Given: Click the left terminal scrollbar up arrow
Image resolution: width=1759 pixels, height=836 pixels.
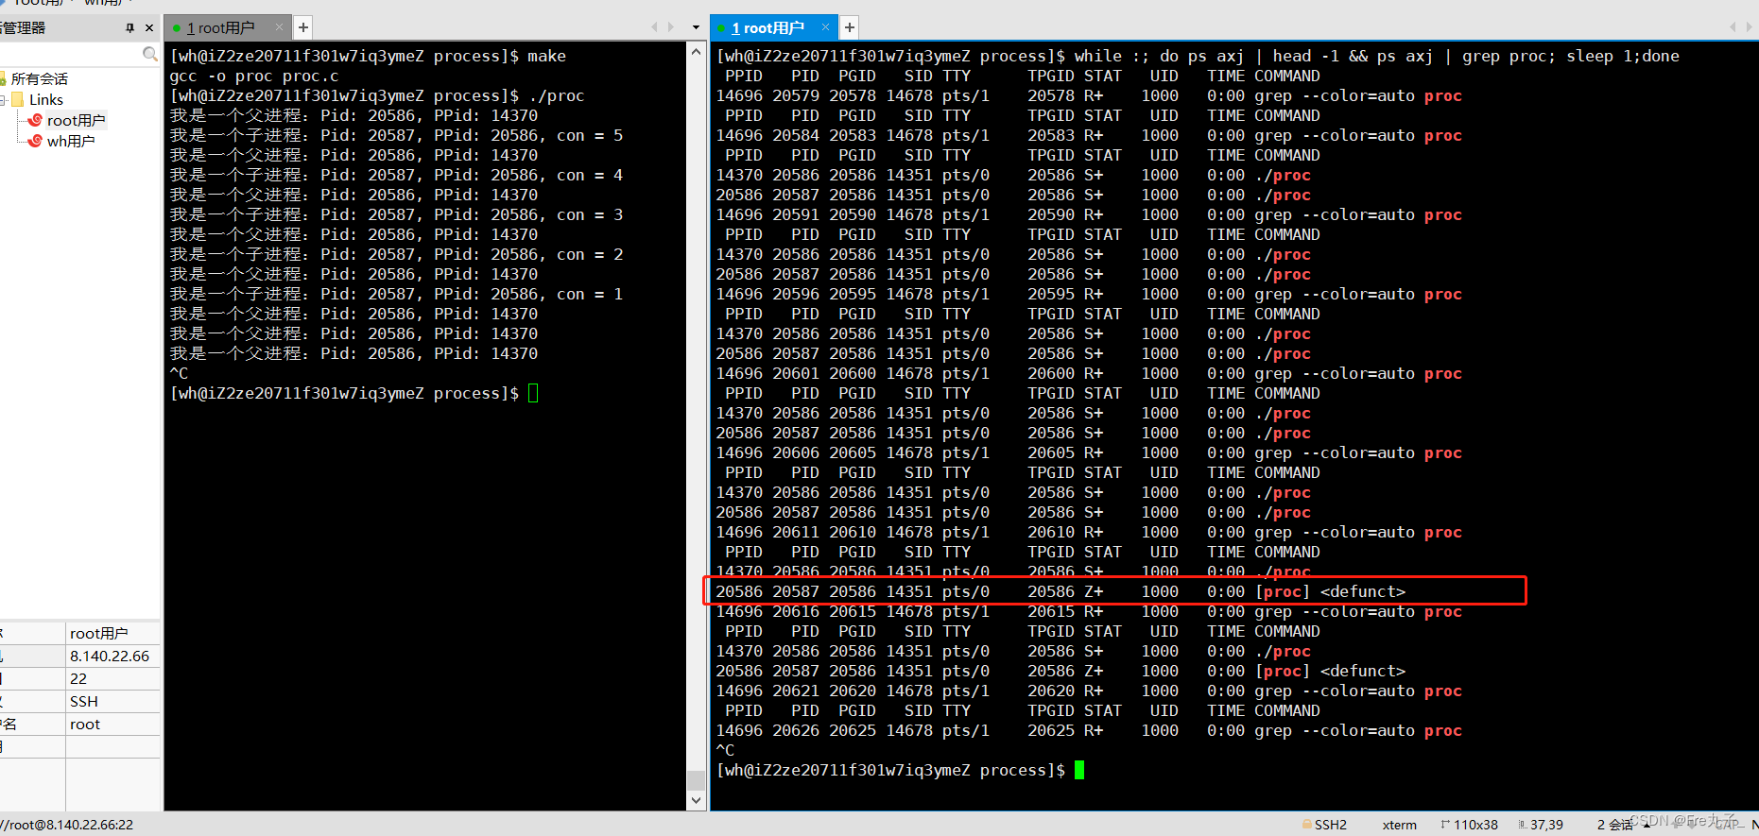Looking at the screenshot, I should pos(697,51).
